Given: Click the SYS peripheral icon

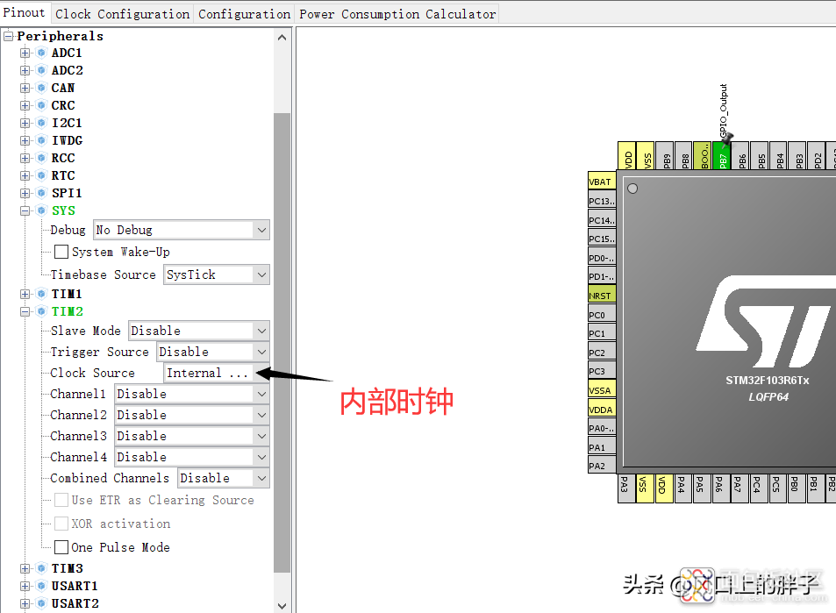Looking at the screenshot, I should [41, 210].
